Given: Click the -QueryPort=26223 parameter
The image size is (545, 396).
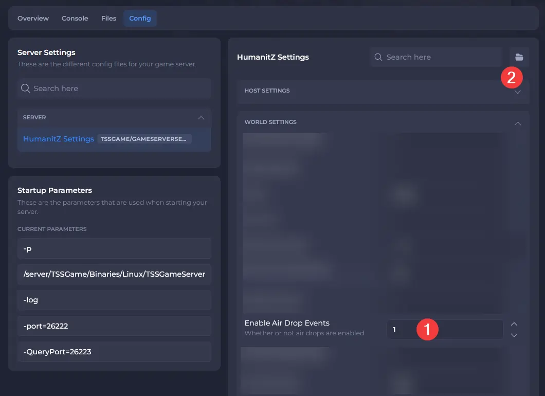Looking at the screenshot, I should [x=114, y=351].
